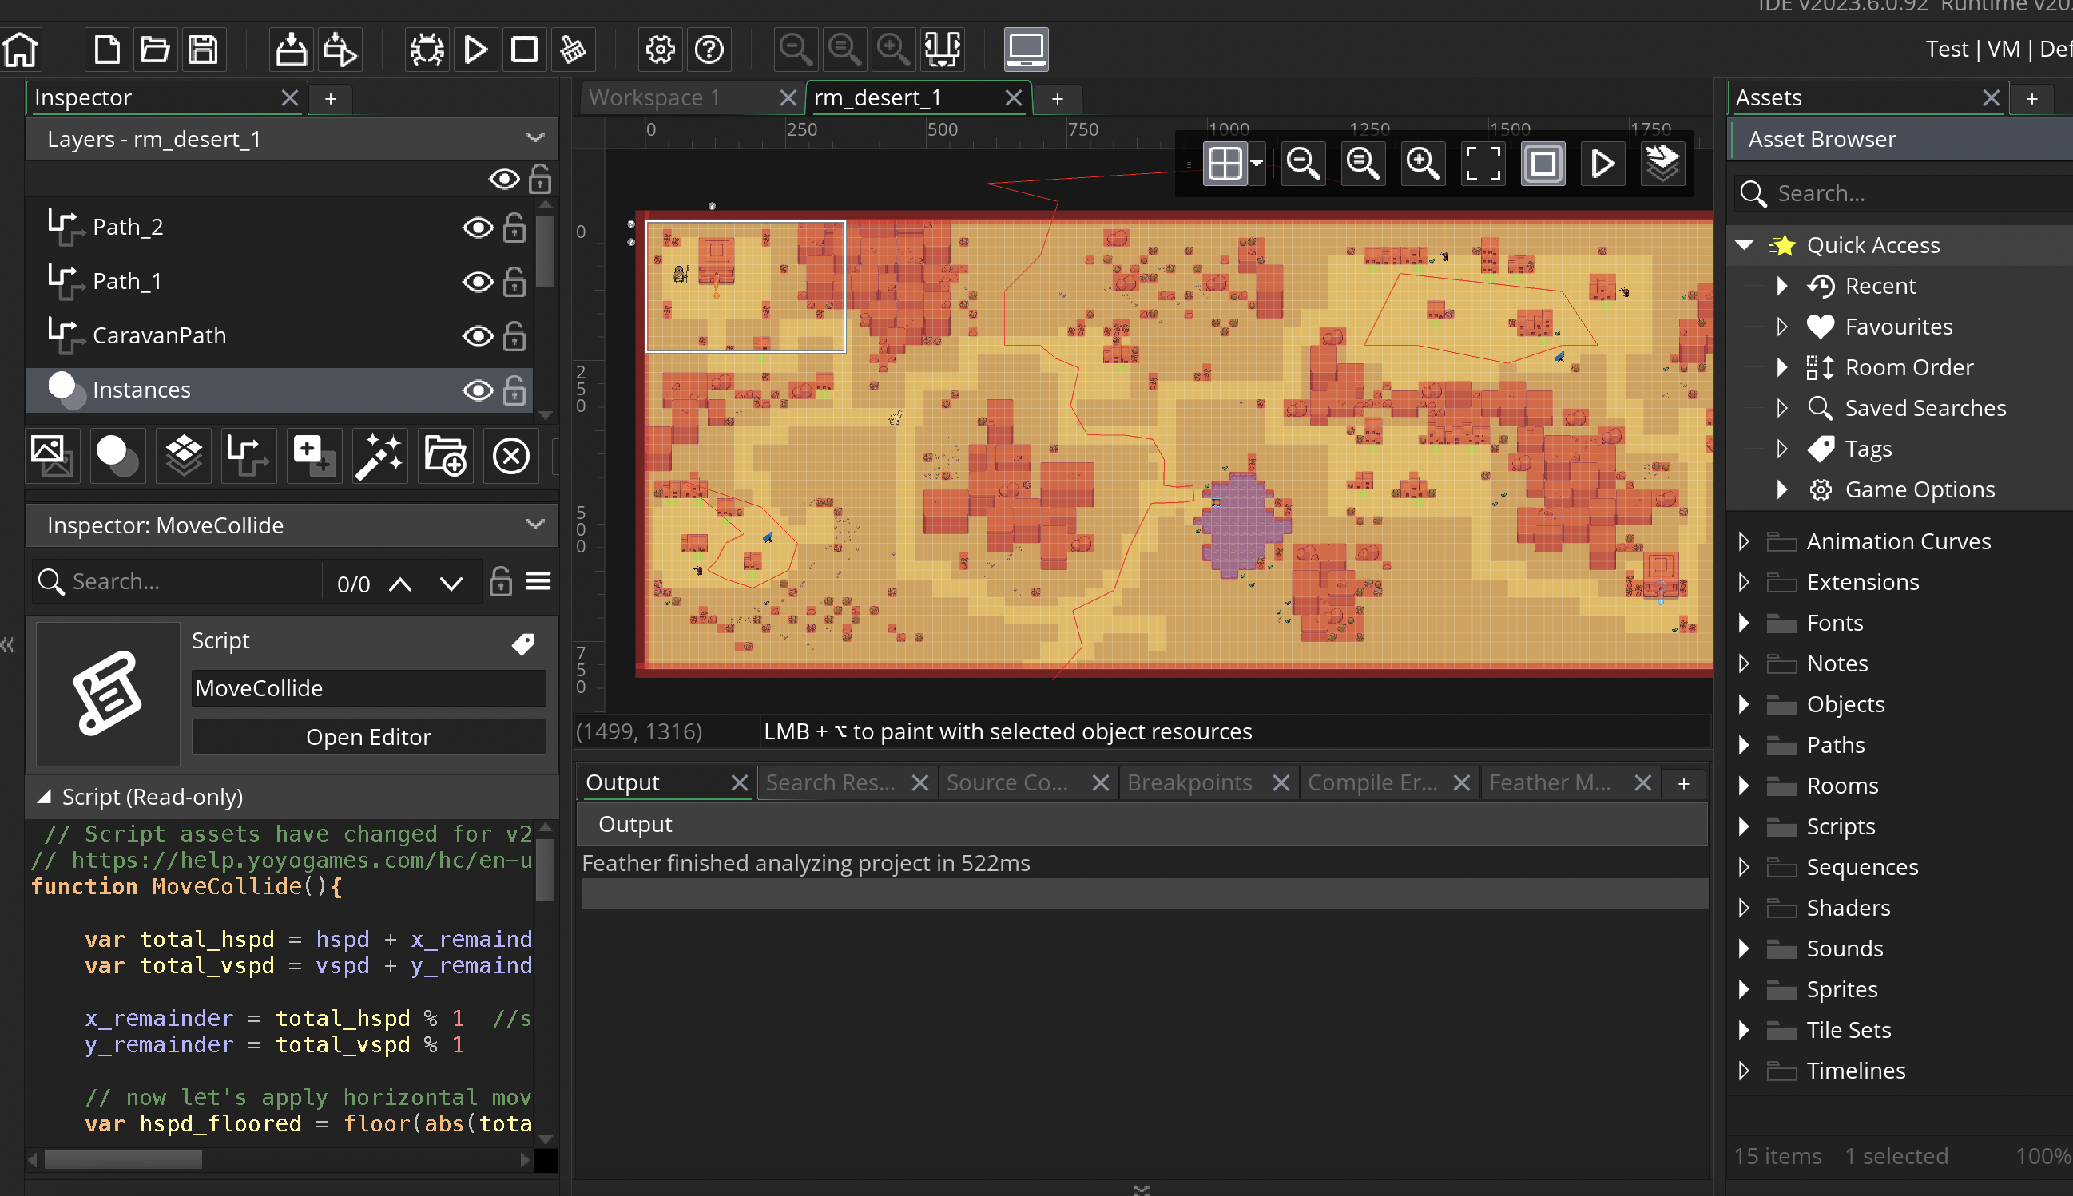This screenshot has width=2073, height=1196.
Task: Toggle lock on Instances layer
Action: (x=514, y=390)
